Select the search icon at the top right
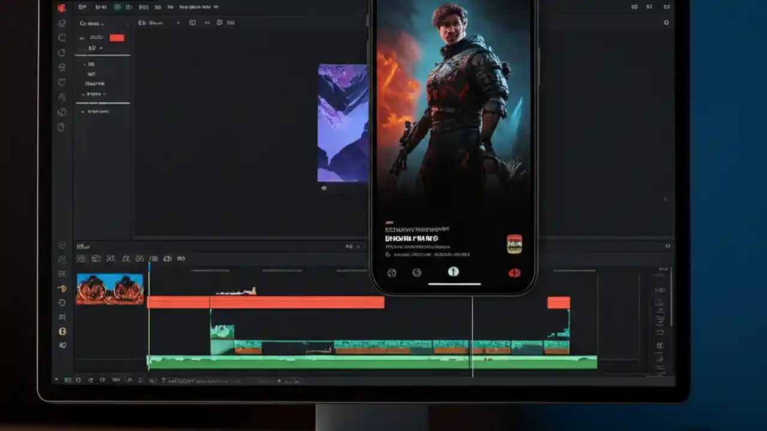Image resolution: width=767 pixels, height=431 pixels. pyautogui.click(x=666, y=23)
